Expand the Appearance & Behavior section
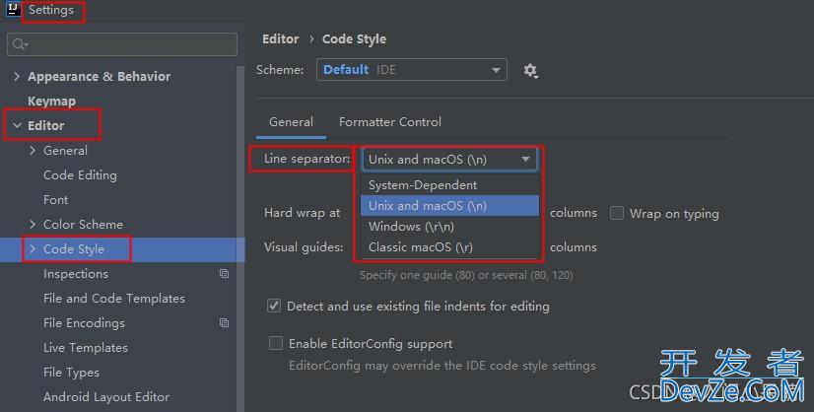This screenshot has height=412, width=814. (x=17, y=77)
